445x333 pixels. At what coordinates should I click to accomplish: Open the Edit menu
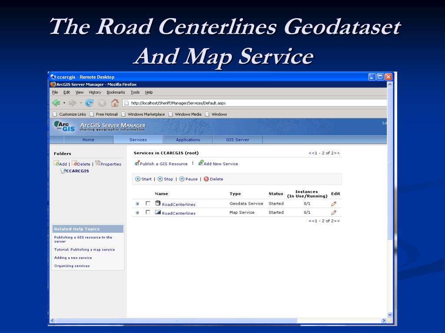pyautogui.click(x=66, y=92)
